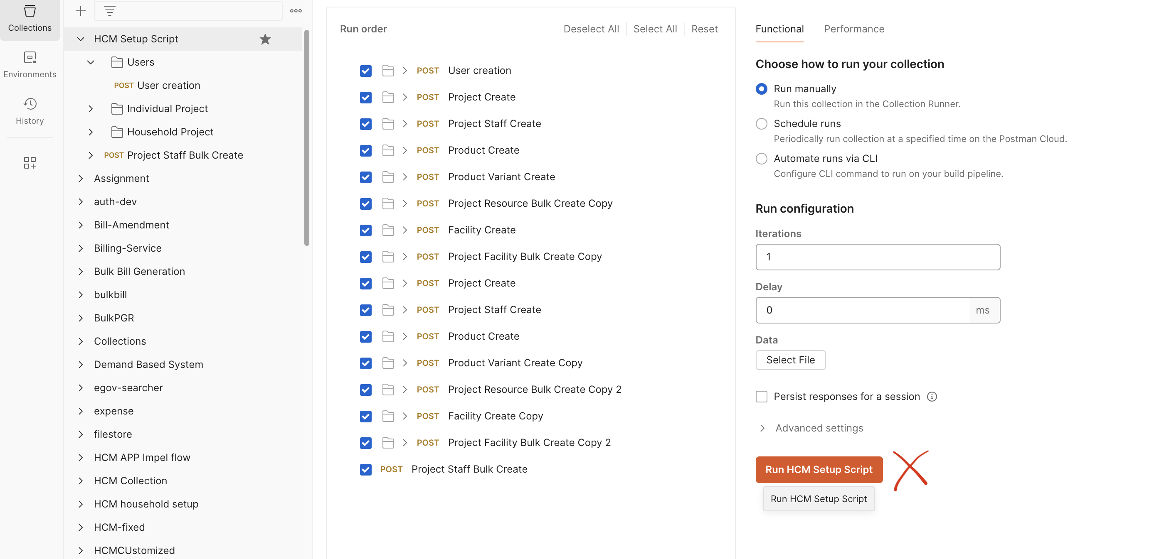Expand Advanced settings section
This screenshot has width=1164, height=559.
(x=762, y=428)
